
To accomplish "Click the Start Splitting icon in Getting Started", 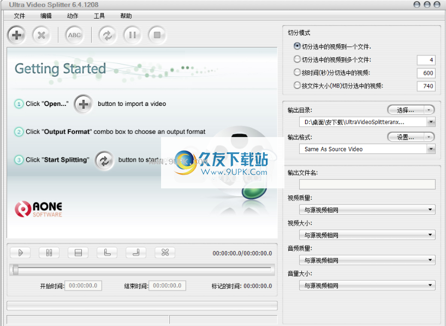I will (104, 161).
